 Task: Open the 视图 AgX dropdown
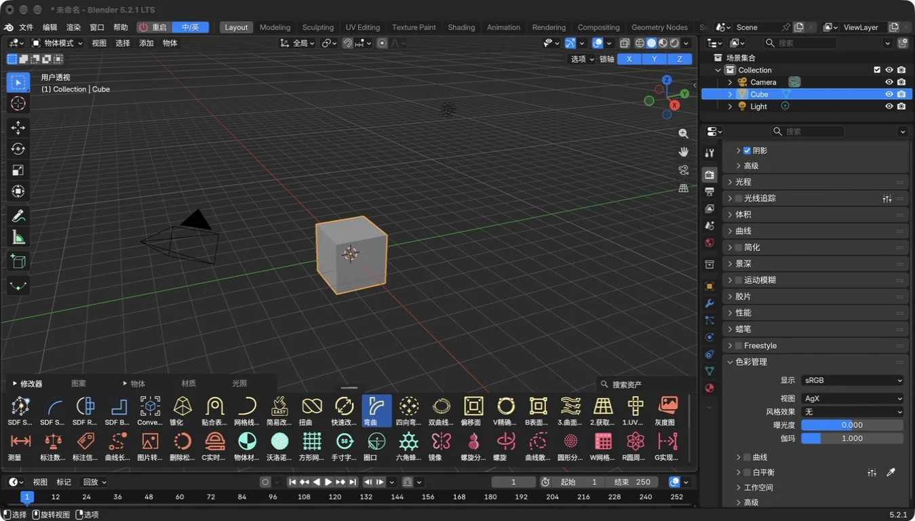(852, 399)
